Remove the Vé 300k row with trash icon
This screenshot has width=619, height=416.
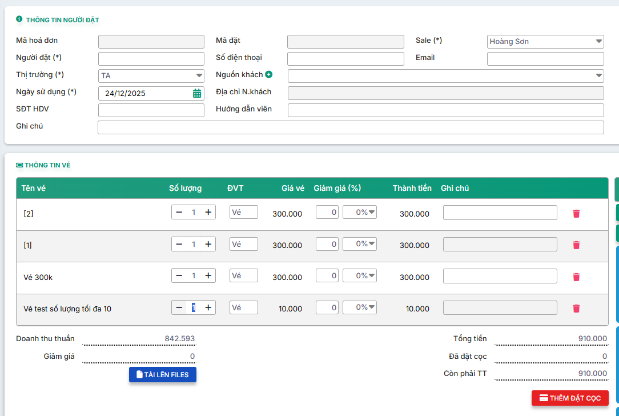tap(576, 277)
